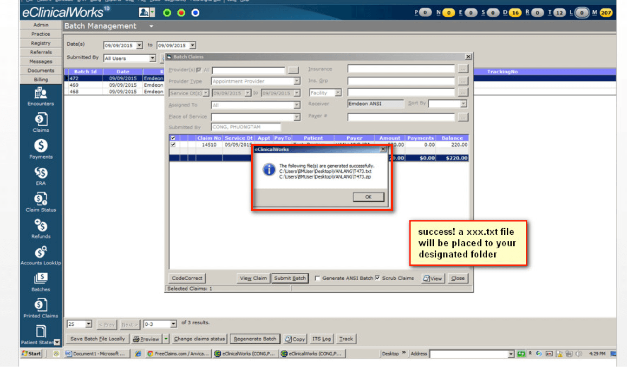Switch to the Admin tab
Screen dimensions: 627x367
click(41, 25)
